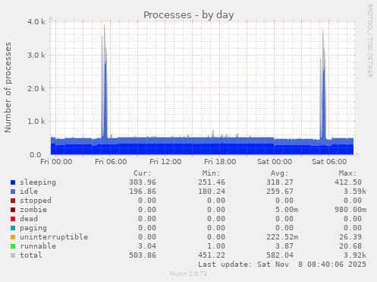This screenshot has height=282, width=377.
Task: Click the 'Min:' column header
Action: point(211,173)
